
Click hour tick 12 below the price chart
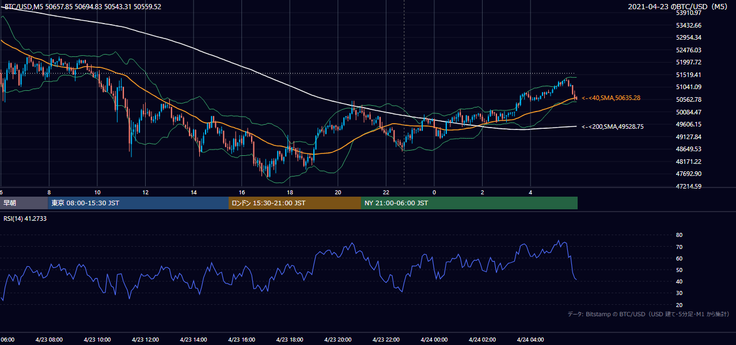[x=145, y=192]
